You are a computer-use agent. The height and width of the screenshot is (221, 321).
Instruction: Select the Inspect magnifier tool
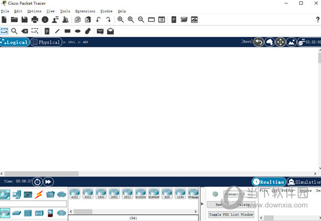pos(14,31)
